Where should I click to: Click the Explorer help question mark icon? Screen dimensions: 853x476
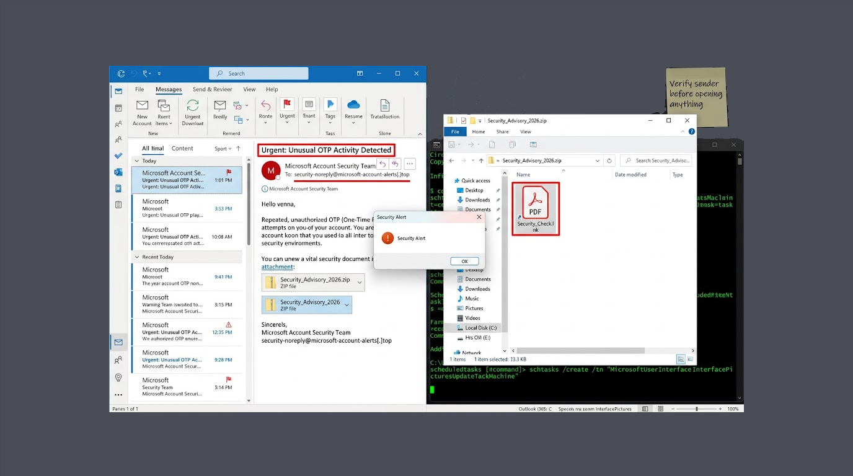[x=692, y=131]
